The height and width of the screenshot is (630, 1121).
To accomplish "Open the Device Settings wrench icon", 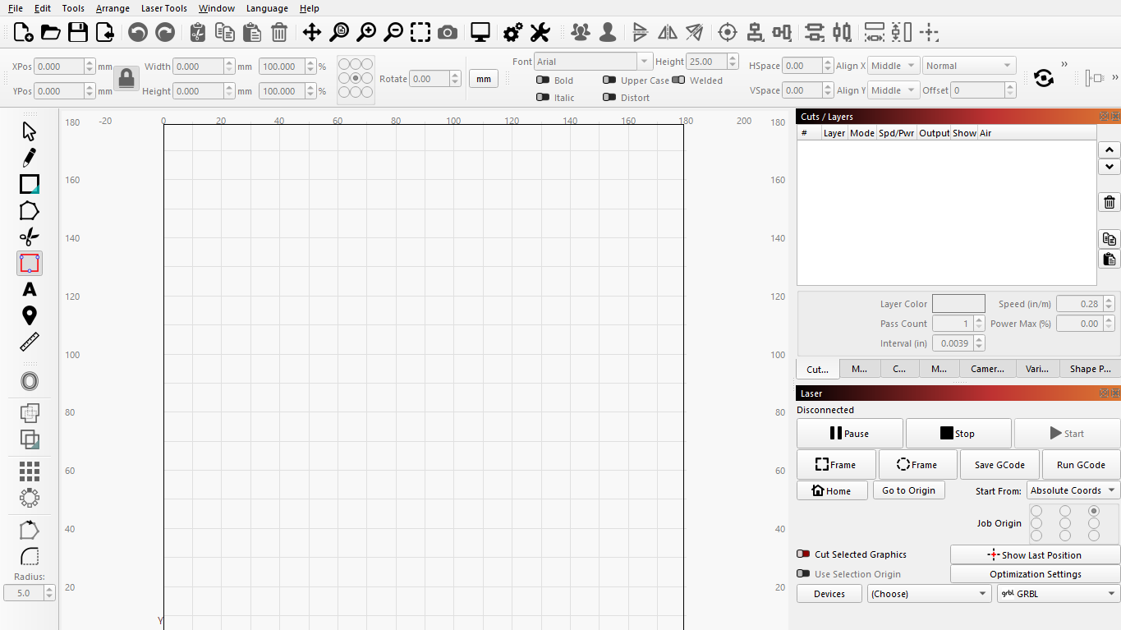I will point(540,33).
